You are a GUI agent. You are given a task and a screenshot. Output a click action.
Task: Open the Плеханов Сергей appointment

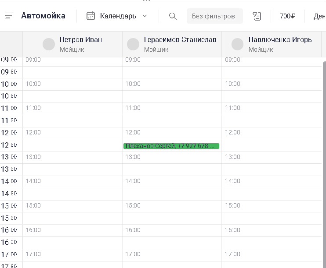coord(171,146)
